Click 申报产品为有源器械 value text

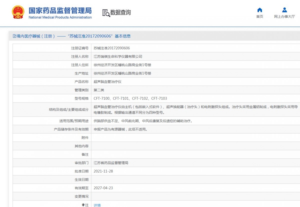120,129
